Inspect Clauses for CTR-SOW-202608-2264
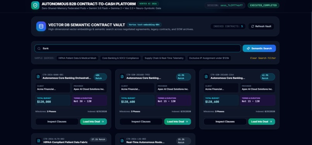Viewport: 312px width, 145px height. pyautogui.click(x=225, y=121)
